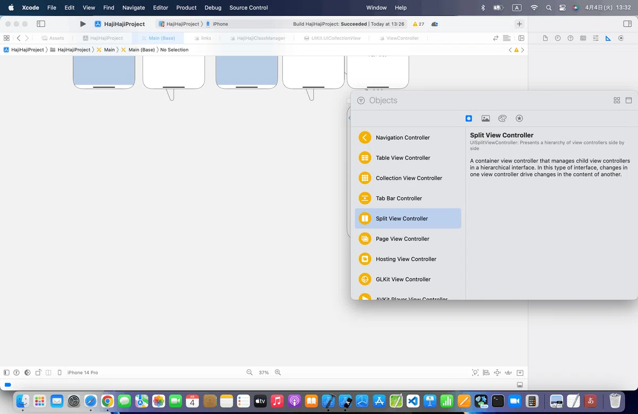The width and height of the screenshot is (638, 414).
Task: Open the HajiHajiProject scheme selector
Action: (179, 24)
